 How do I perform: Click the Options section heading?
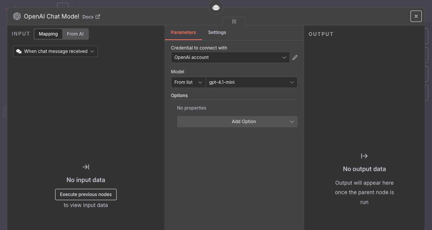click(179, 96)
